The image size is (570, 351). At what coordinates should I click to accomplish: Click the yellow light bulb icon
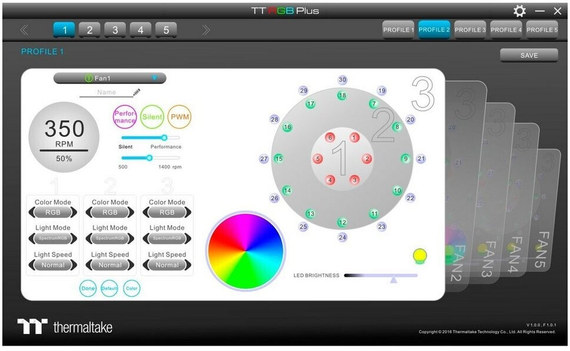(x=420, y=256)
